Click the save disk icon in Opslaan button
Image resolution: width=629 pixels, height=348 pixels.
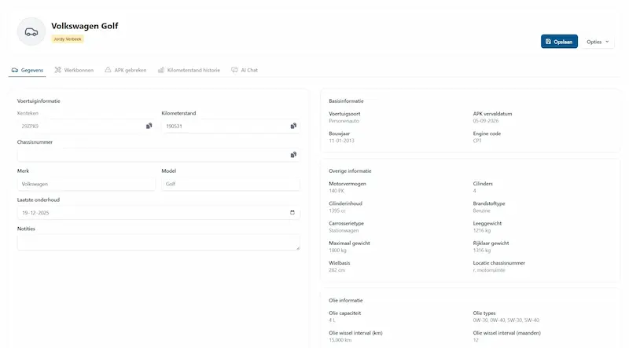[548, 42]
